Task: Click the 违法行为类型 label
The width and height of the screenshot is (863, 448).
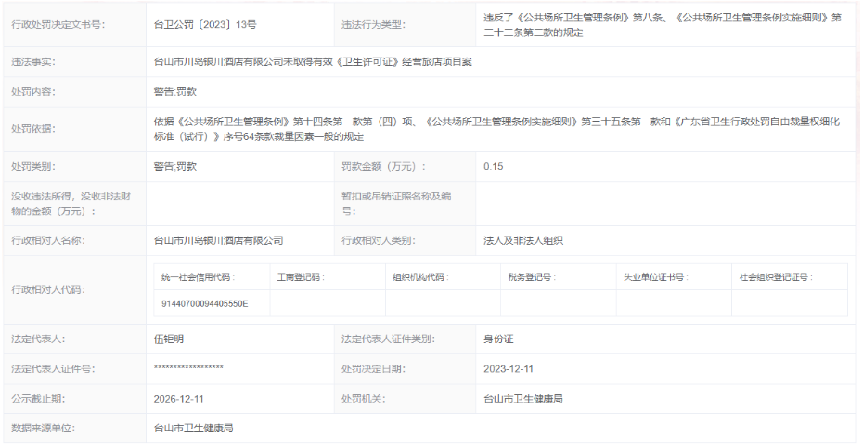Action: (x=374, y=25)
